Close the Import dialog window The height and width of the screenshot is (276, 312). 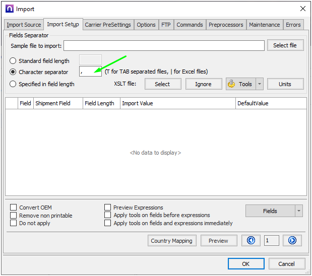[302, 9]
